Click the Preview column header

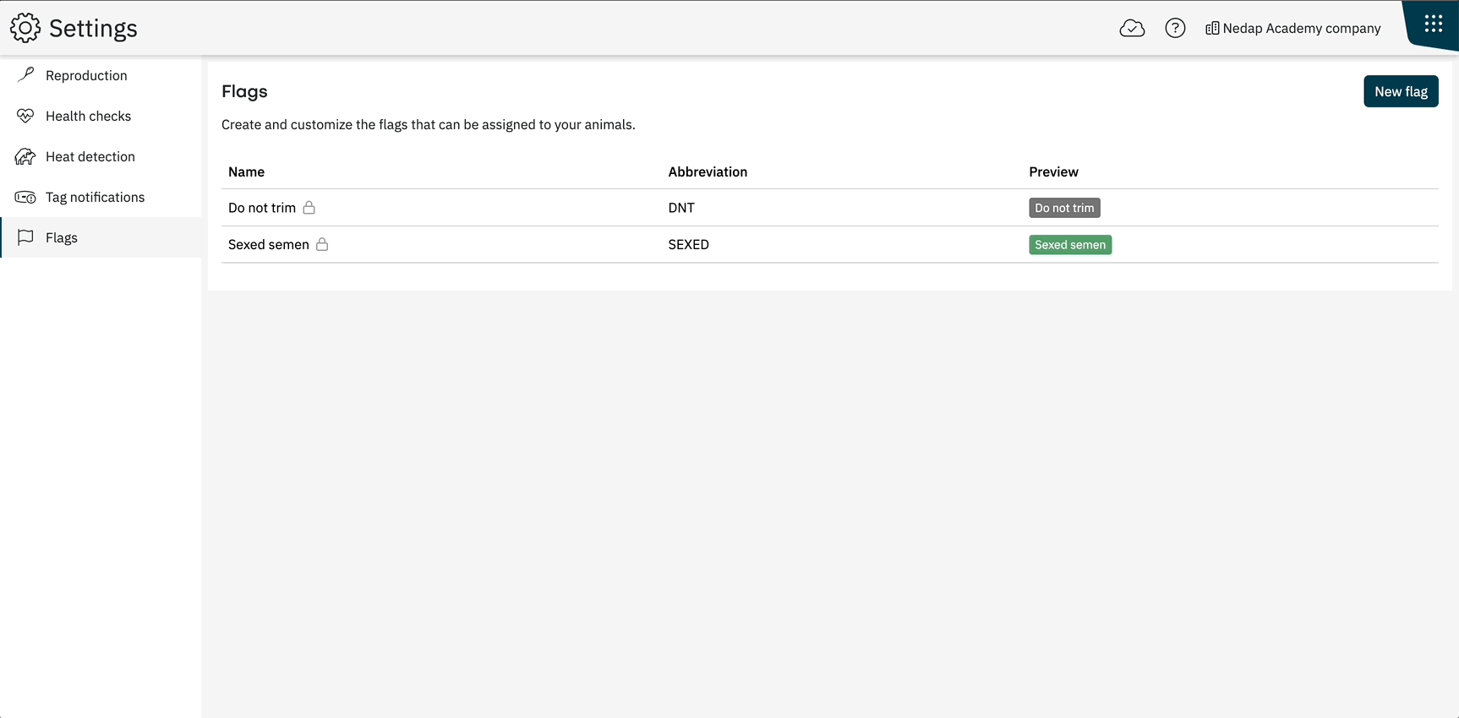click(1053, 171)
